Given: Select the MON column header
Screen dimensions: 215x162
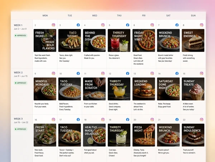Looking at the screenshot, I should pyautogui.click(x=45, y=16).
